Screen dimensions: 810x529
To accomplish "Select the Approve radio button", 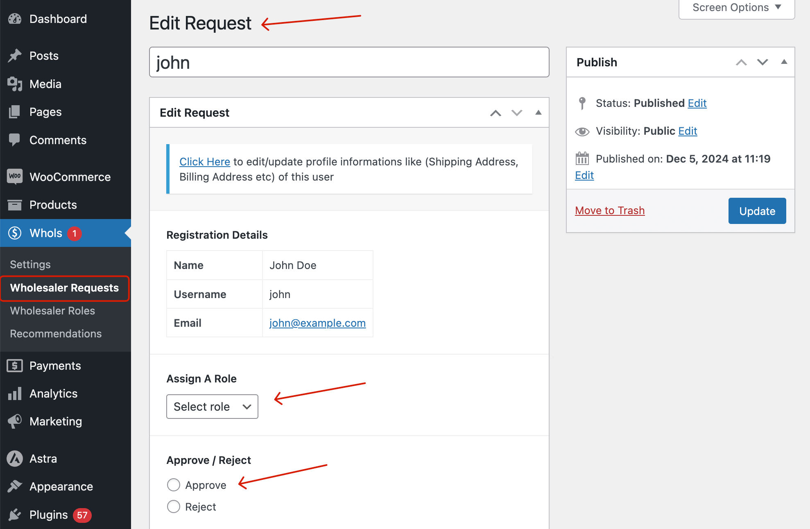I will (x=174, y=485).
